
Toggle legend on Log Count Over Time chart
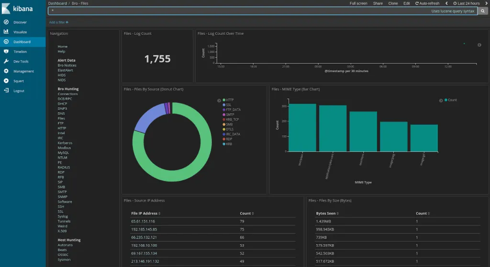479,45
